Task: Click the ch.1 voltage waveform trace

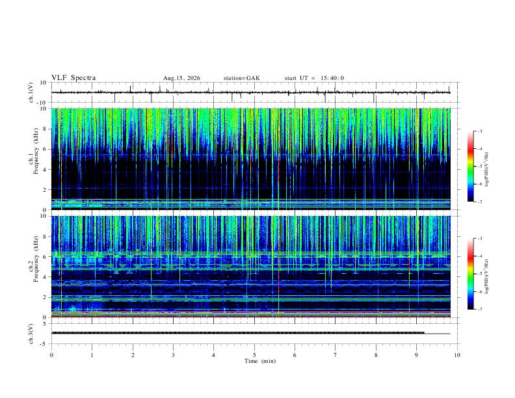Action: pyautogui.click(x=250, y=92)
